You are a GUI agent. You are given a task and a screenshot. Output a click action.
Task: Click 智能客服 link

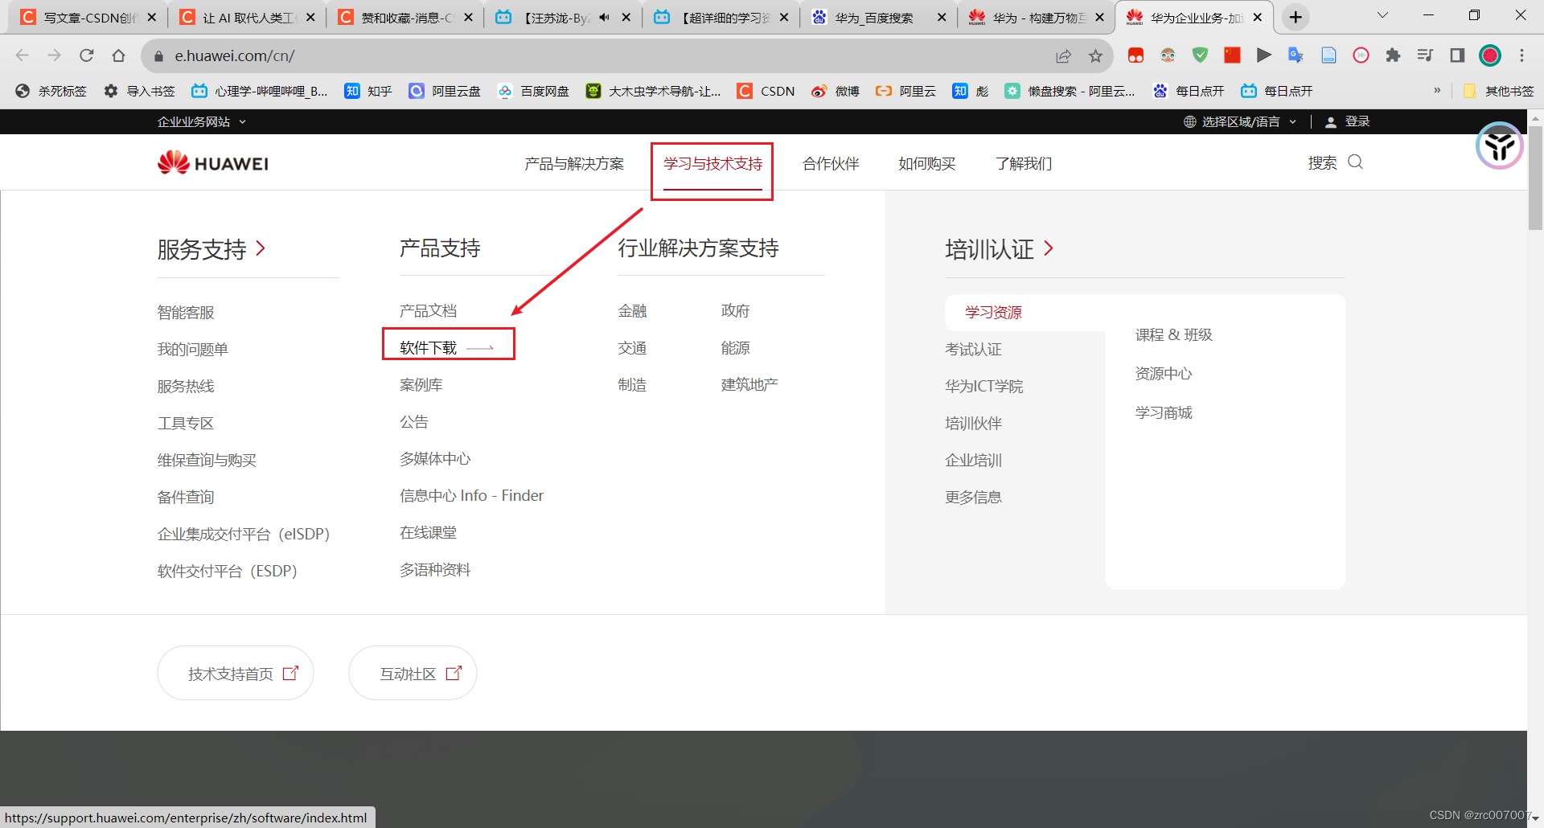pyautogui.click(x=186, y=312)
